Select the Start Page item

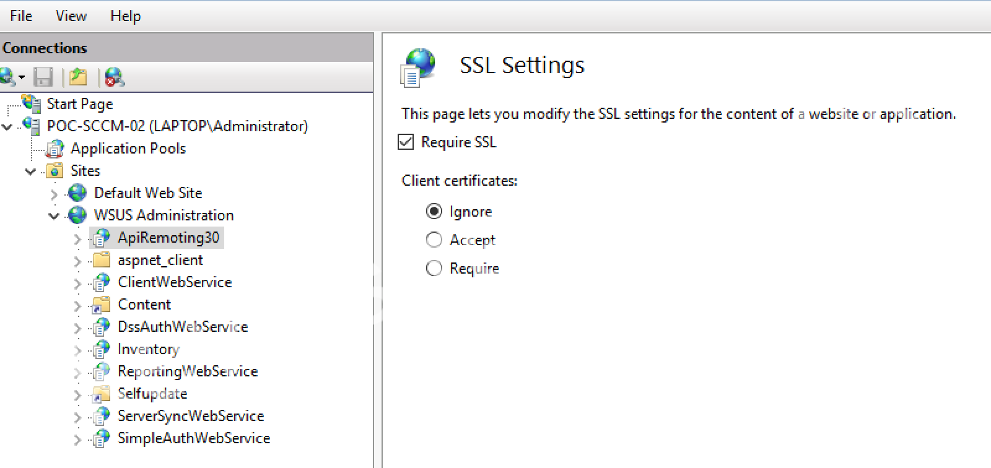tap(79, 104)
